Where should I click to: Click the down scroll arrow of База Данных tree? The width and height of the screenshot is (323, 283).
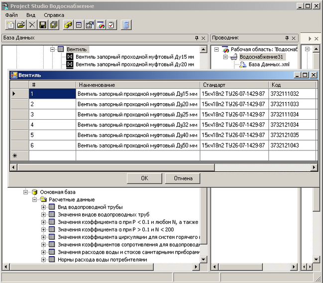coord(204,259)
